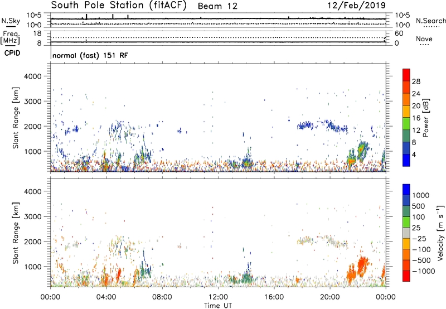Click the '4' power scale value

pos(414,155)
